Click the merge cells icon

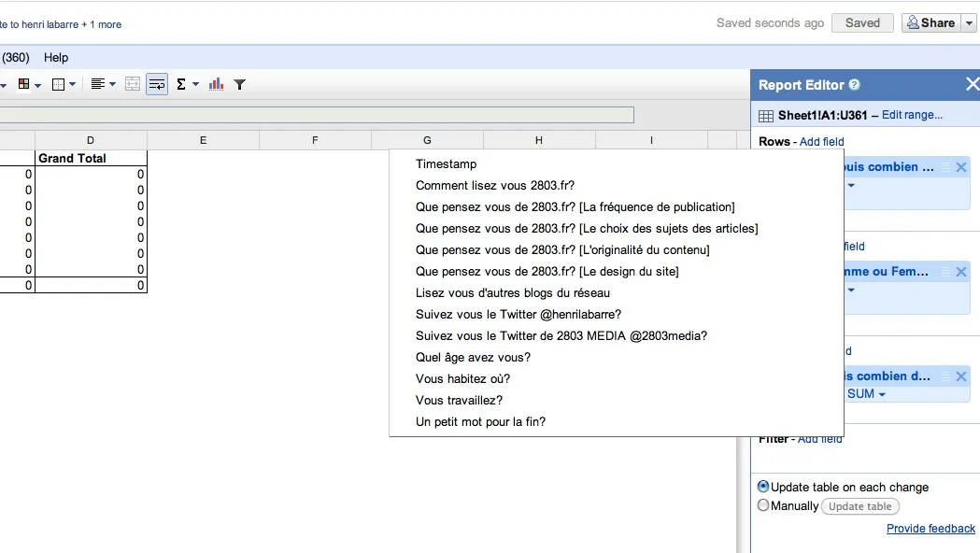point(133,84)
